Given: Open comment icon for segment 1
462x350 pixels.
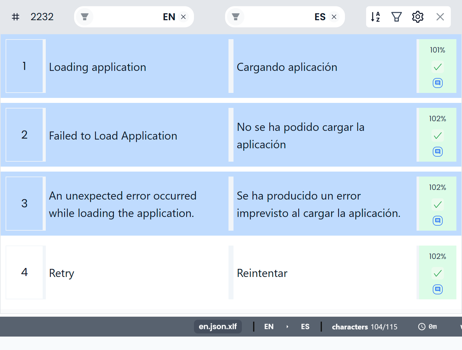Looking at the screenshot, I should tap(437, 83).
